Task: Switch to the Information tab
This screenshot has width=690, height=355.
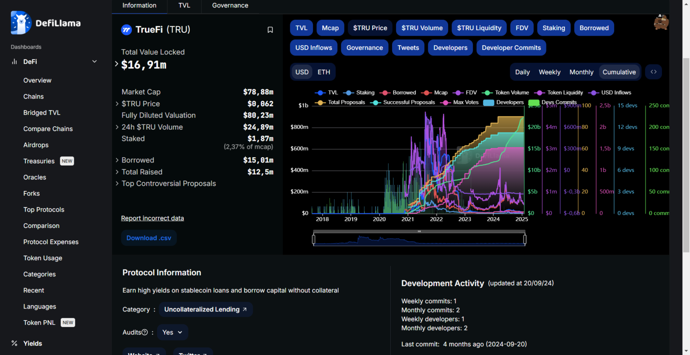Action: 139,6
